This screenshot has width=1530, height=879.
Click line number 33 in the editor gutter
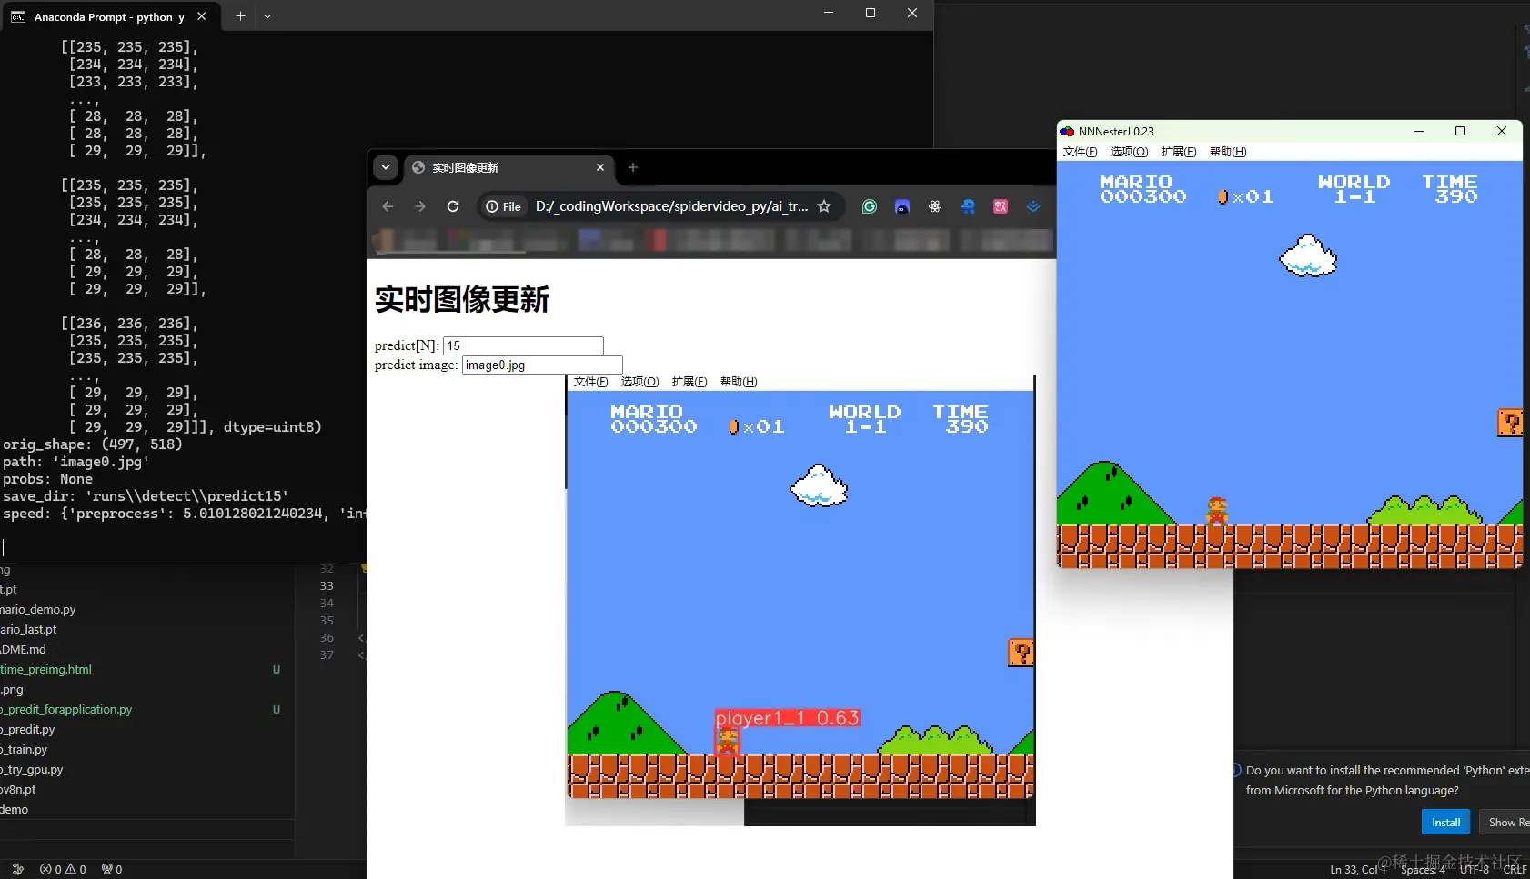pyautogui.click(x=327, y=585)
